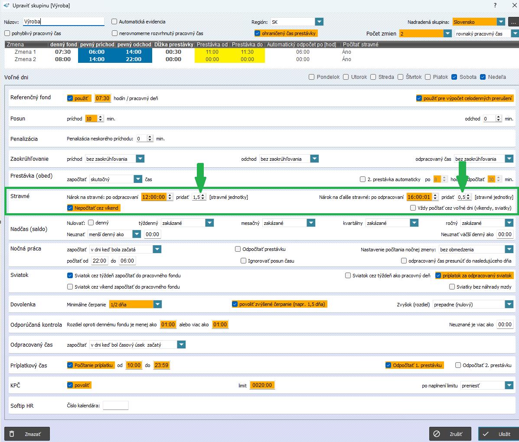This screenshot has width=519, height=442.
Task: Disable the Odpočítať 1. prestávku checkbox
Action: coord(388,365)
